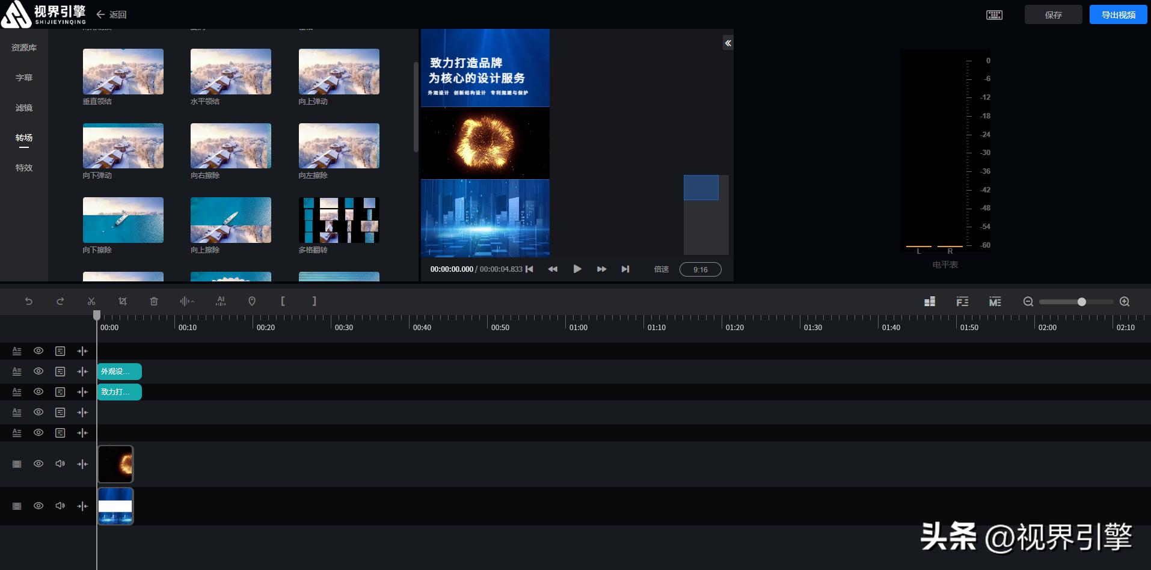Choose the 垂直领结 transition thumbnail
The width and height of the screenshot is (1151, 570).
[x=123, y=72]
